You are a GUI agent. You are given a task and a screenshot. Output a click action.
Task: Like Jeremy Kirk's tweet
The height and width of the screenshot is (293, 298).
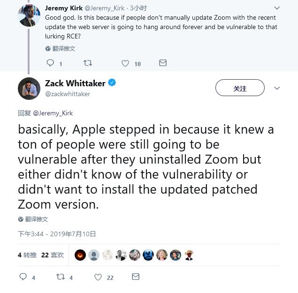click(x=125, y=63)
